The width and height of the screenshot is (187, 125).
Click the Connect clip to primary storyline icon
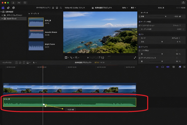point(16,62)
